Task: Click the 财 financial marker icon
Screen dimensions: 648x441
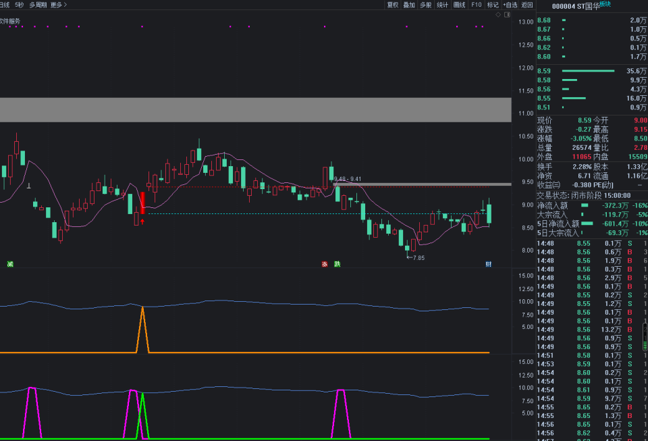Action: click(489, 264)
